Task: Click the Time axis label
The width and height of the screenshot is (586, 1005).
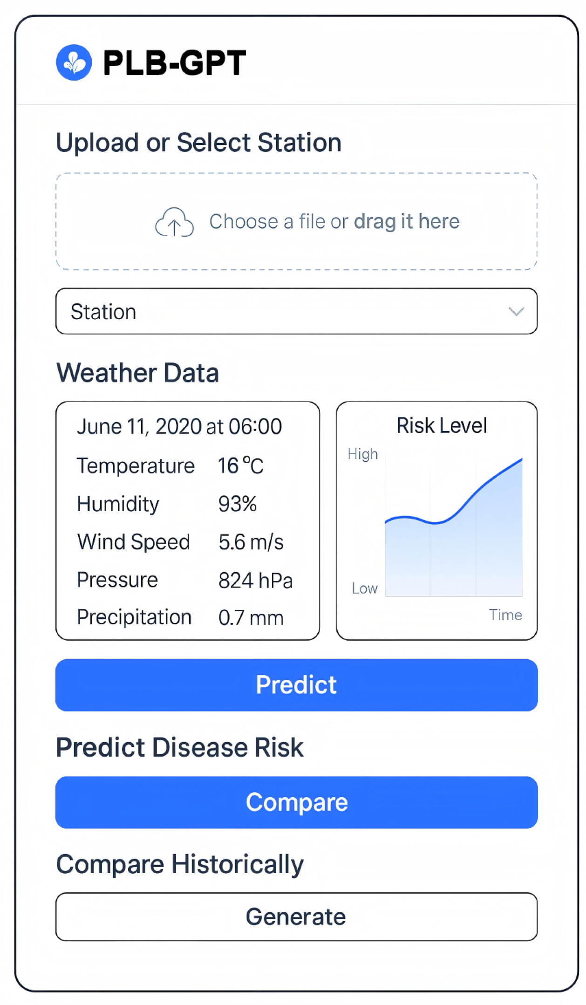Action: [x=505, y=615]
